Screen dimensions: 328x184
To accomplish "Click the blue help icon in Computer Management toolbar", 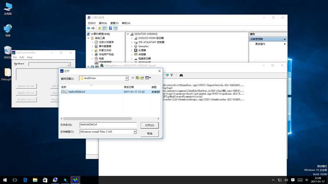I will pos(110,28).
